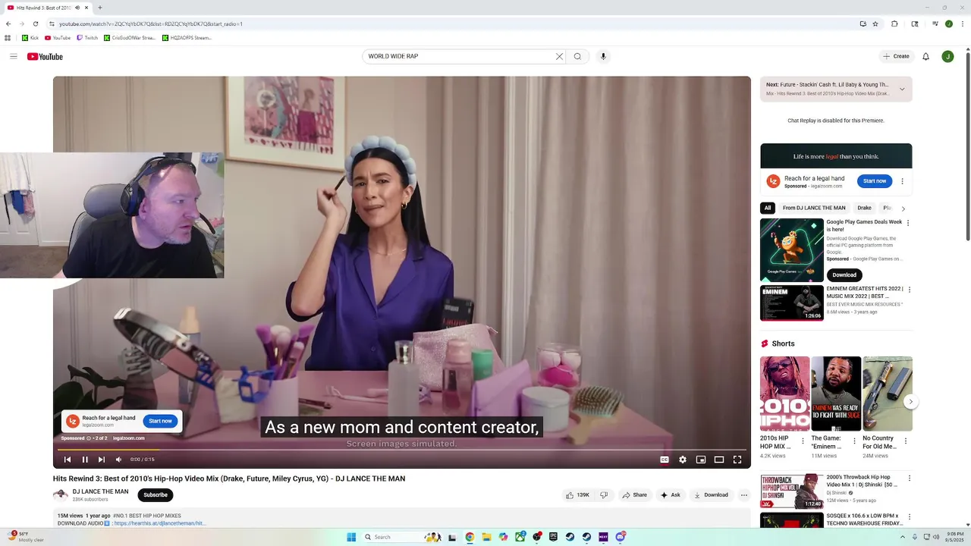
Task: Select the All filter chip
Action: [768, 208]
